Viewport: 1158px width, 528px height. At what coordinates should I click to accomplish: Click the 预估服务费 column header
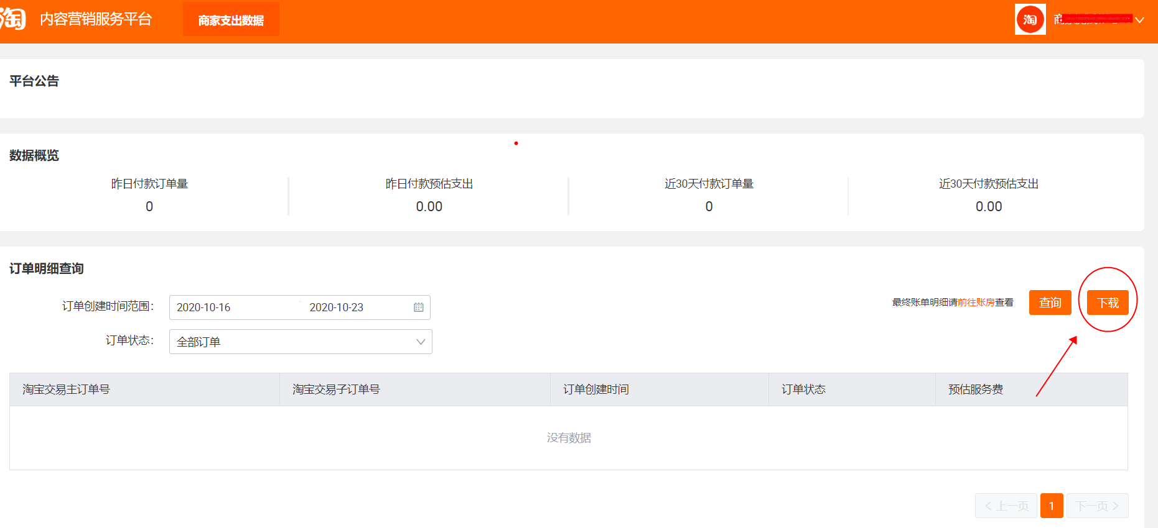[x=975, y=389]
